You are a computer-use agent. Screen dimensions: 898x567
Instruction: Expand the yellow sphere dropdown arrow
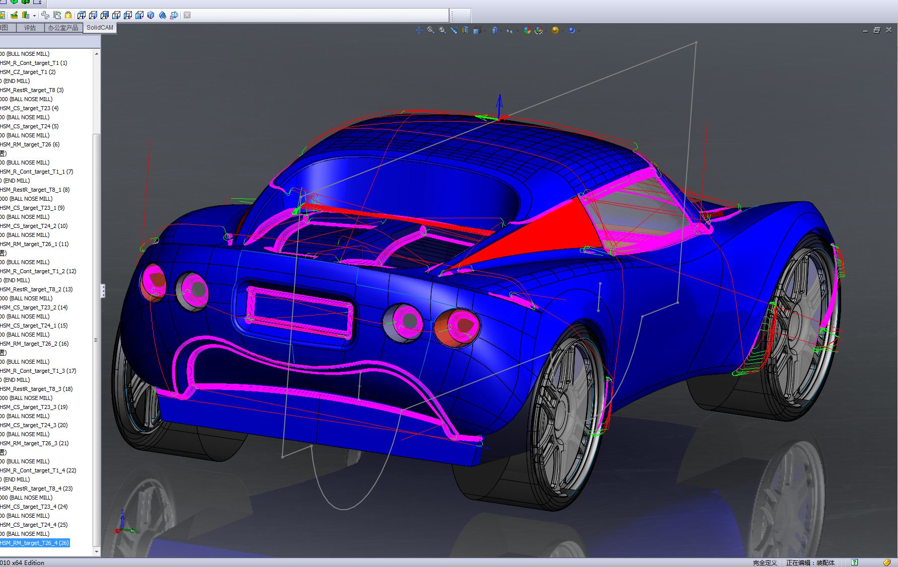click(x=562, y=31)
